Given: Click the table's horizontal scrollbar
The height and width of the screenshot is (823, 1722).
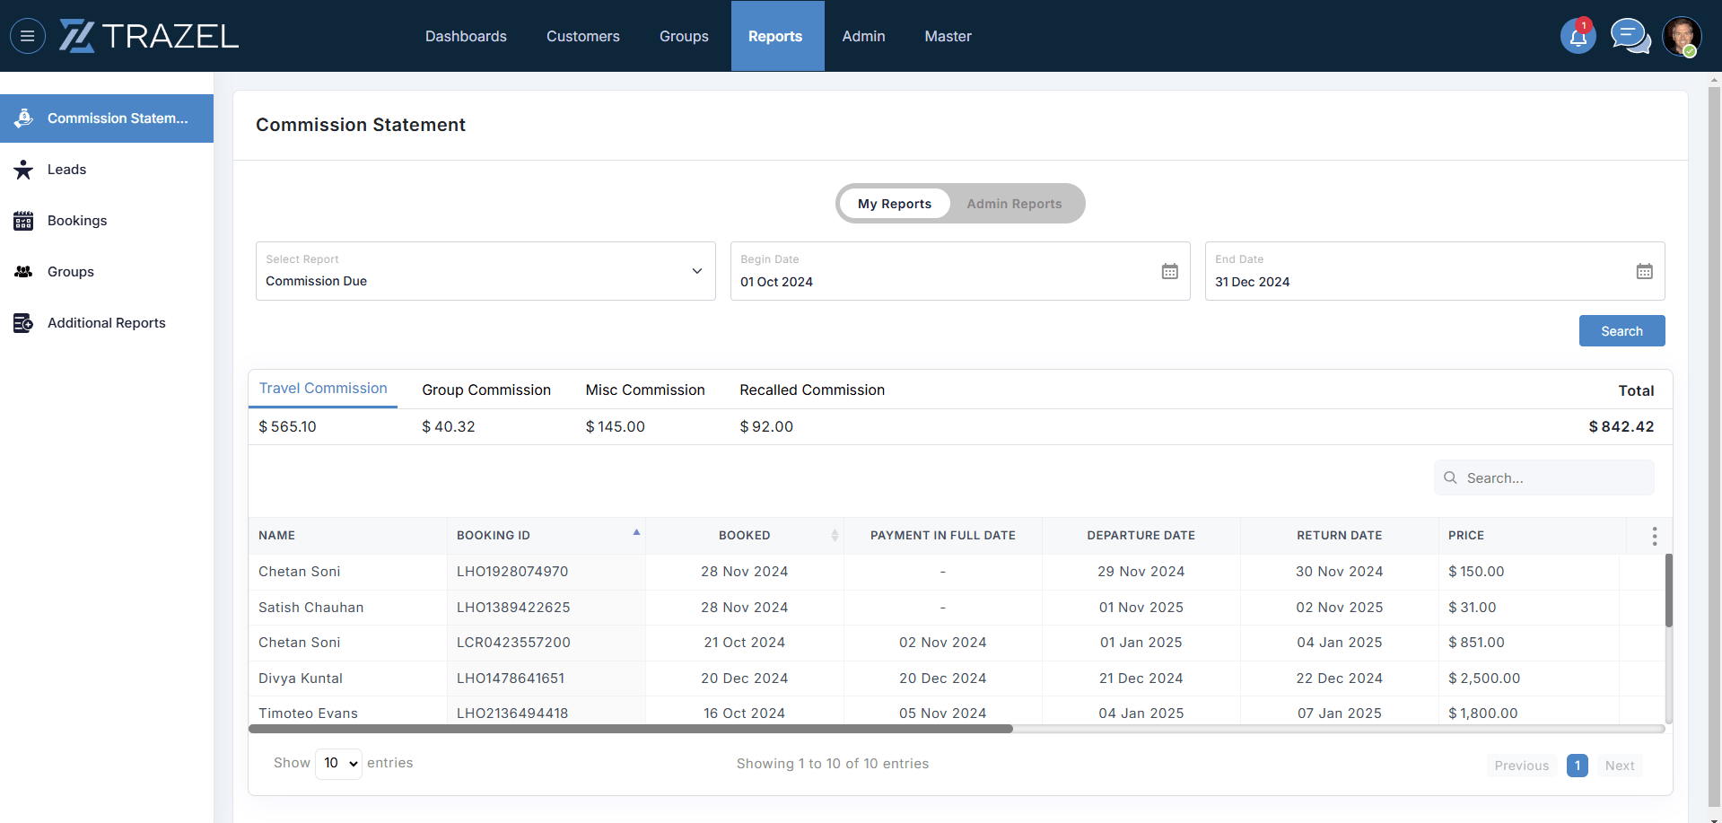Looking at the screenshot, I should point(630,729).
